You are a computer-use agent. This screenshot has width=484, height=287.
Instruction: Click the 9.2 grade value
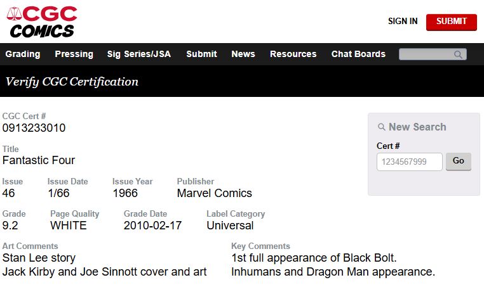(10, 226)
